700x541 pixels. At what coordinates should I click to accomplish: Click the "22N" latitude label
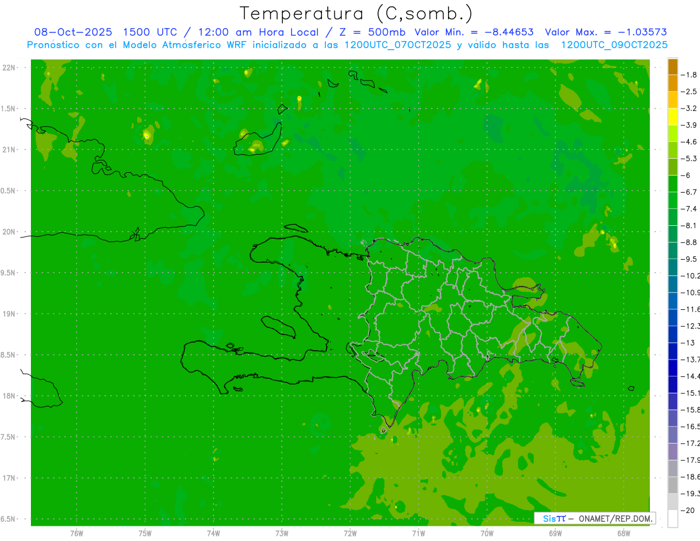click(x=9, y=68)
